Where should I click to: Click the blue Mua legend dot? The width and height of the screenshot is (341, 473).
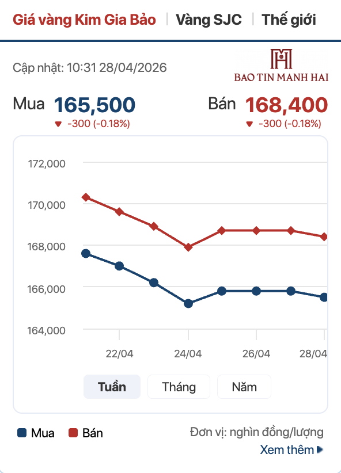(x=20, y=433)
